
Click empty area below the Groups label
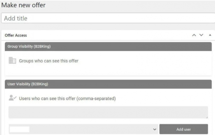coord(108,70)
